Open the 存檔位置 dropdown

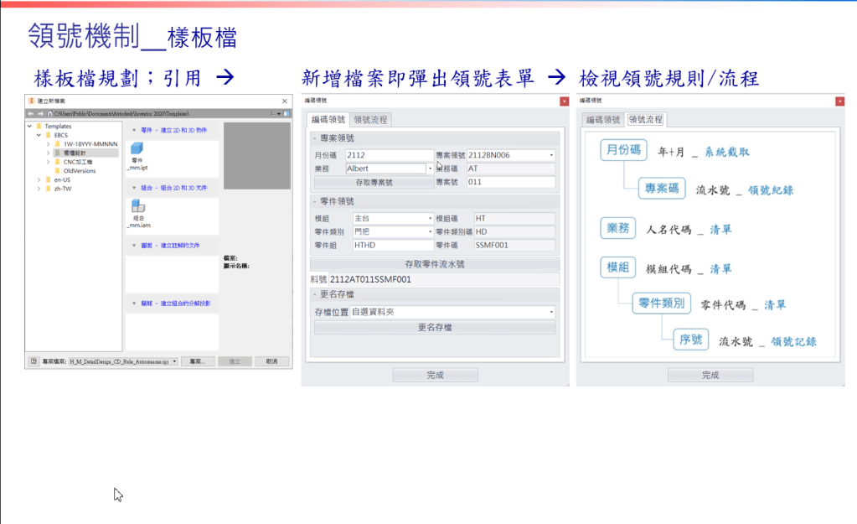click(551, 312)
